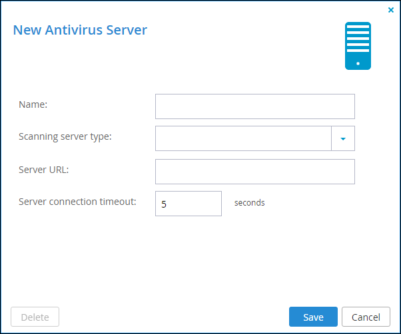Viewport: 401px width, 334px height.
Task: Click the Server connection timeout field
Action: click(x=189, y=204)
